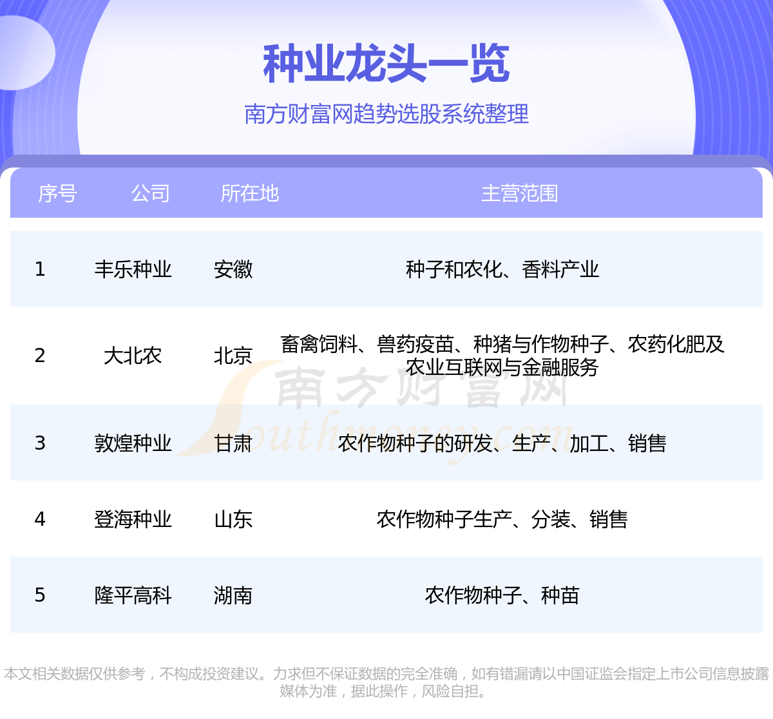Click the 公司 column header
The height and width of the screenshot is (719, 773).
pos(150,193)
